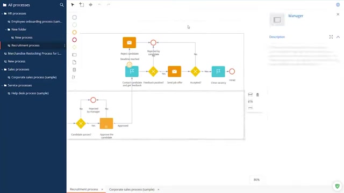Click the settings gear at top right
This screenshot has width=344, height=193.
tap(338, 5)
